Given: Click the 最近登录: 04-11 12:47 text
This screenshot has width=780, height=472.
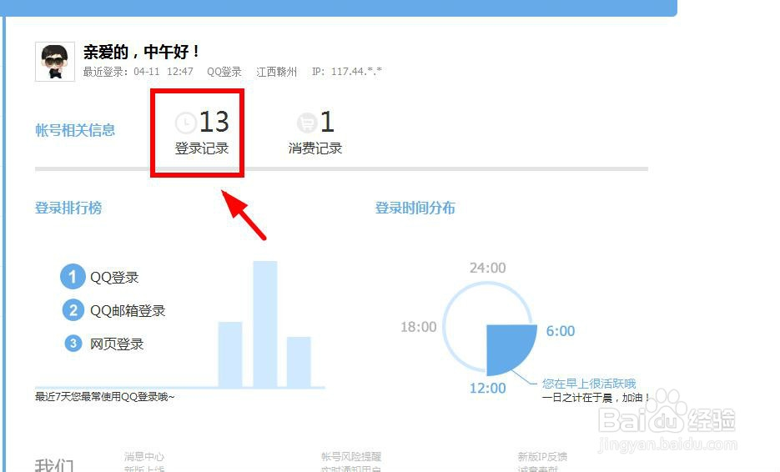Looking at the screenshot, I should click(138, 72).
